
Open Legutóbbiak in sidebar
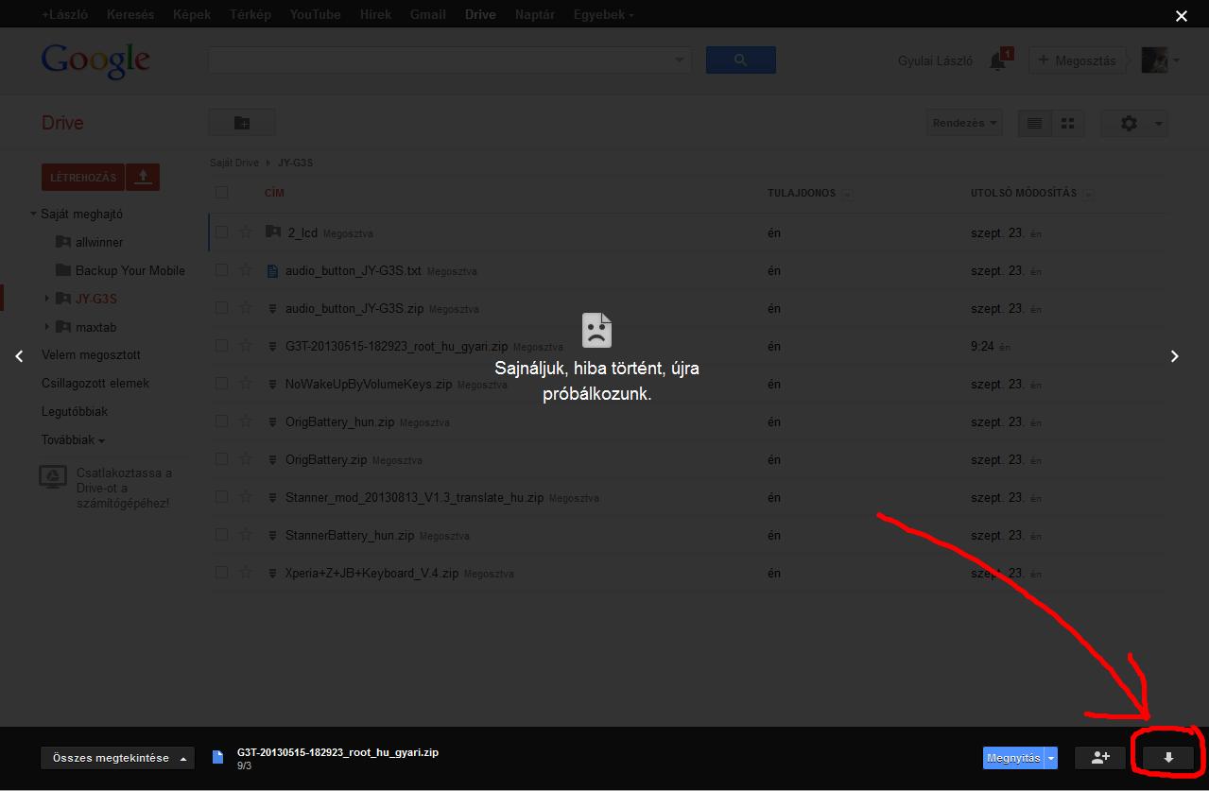pyautogui.click(x=75, y=412)
